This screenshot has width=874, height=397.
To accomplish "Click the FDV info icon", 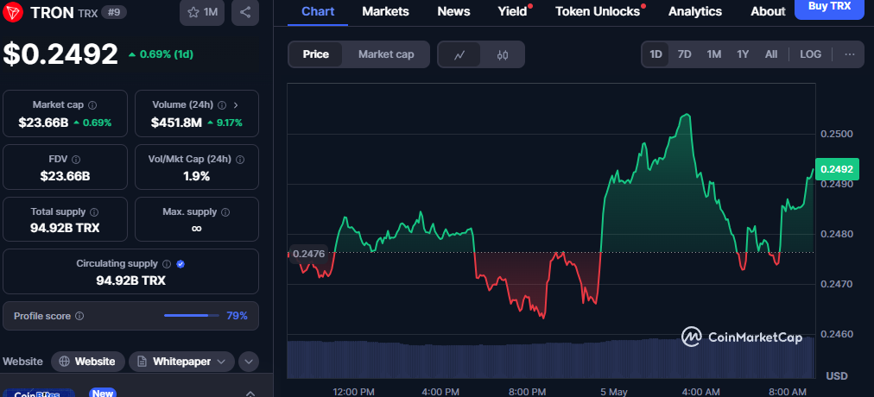I will click(76, 160).
